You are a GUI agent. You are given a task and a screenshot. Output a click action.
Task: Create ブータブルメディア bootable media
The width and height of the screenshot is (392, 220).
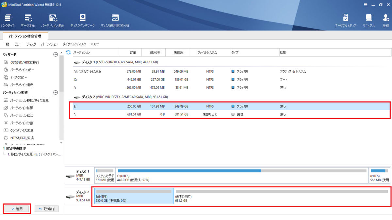tap(346, 21)
